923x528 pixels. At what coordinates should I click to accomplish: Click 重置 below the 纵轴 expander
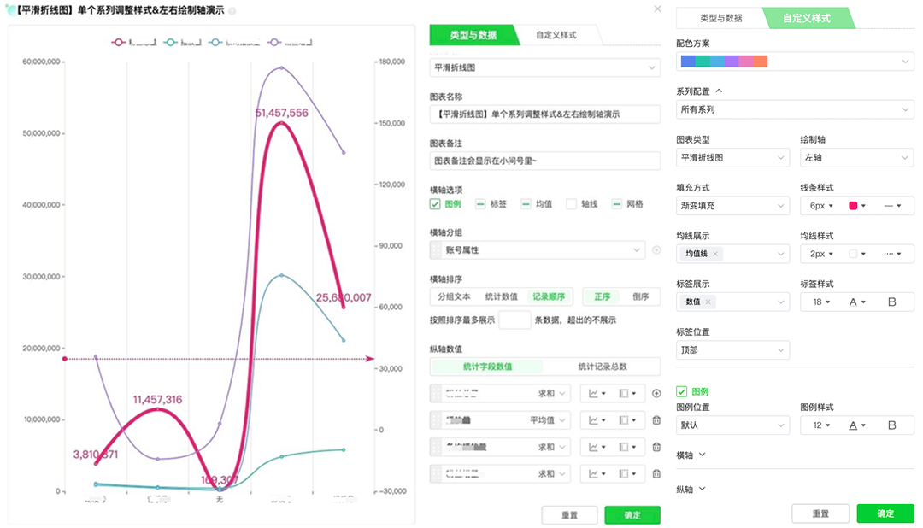pyautogui.click(x=820, y=513)
